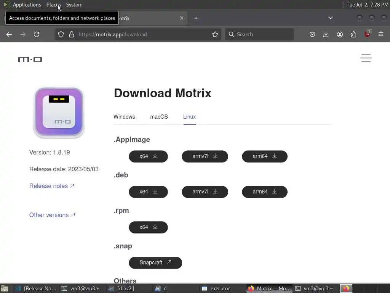Switch to the Windows download tab
The width and height of the screenshot is (390, 293).
[124, 117]
